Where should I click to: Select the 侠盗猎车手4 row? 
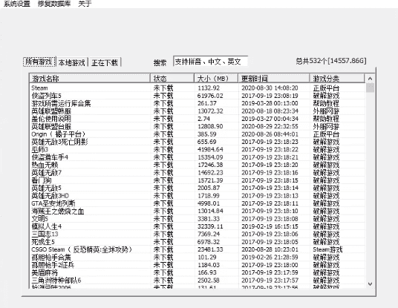pos(198,157)
